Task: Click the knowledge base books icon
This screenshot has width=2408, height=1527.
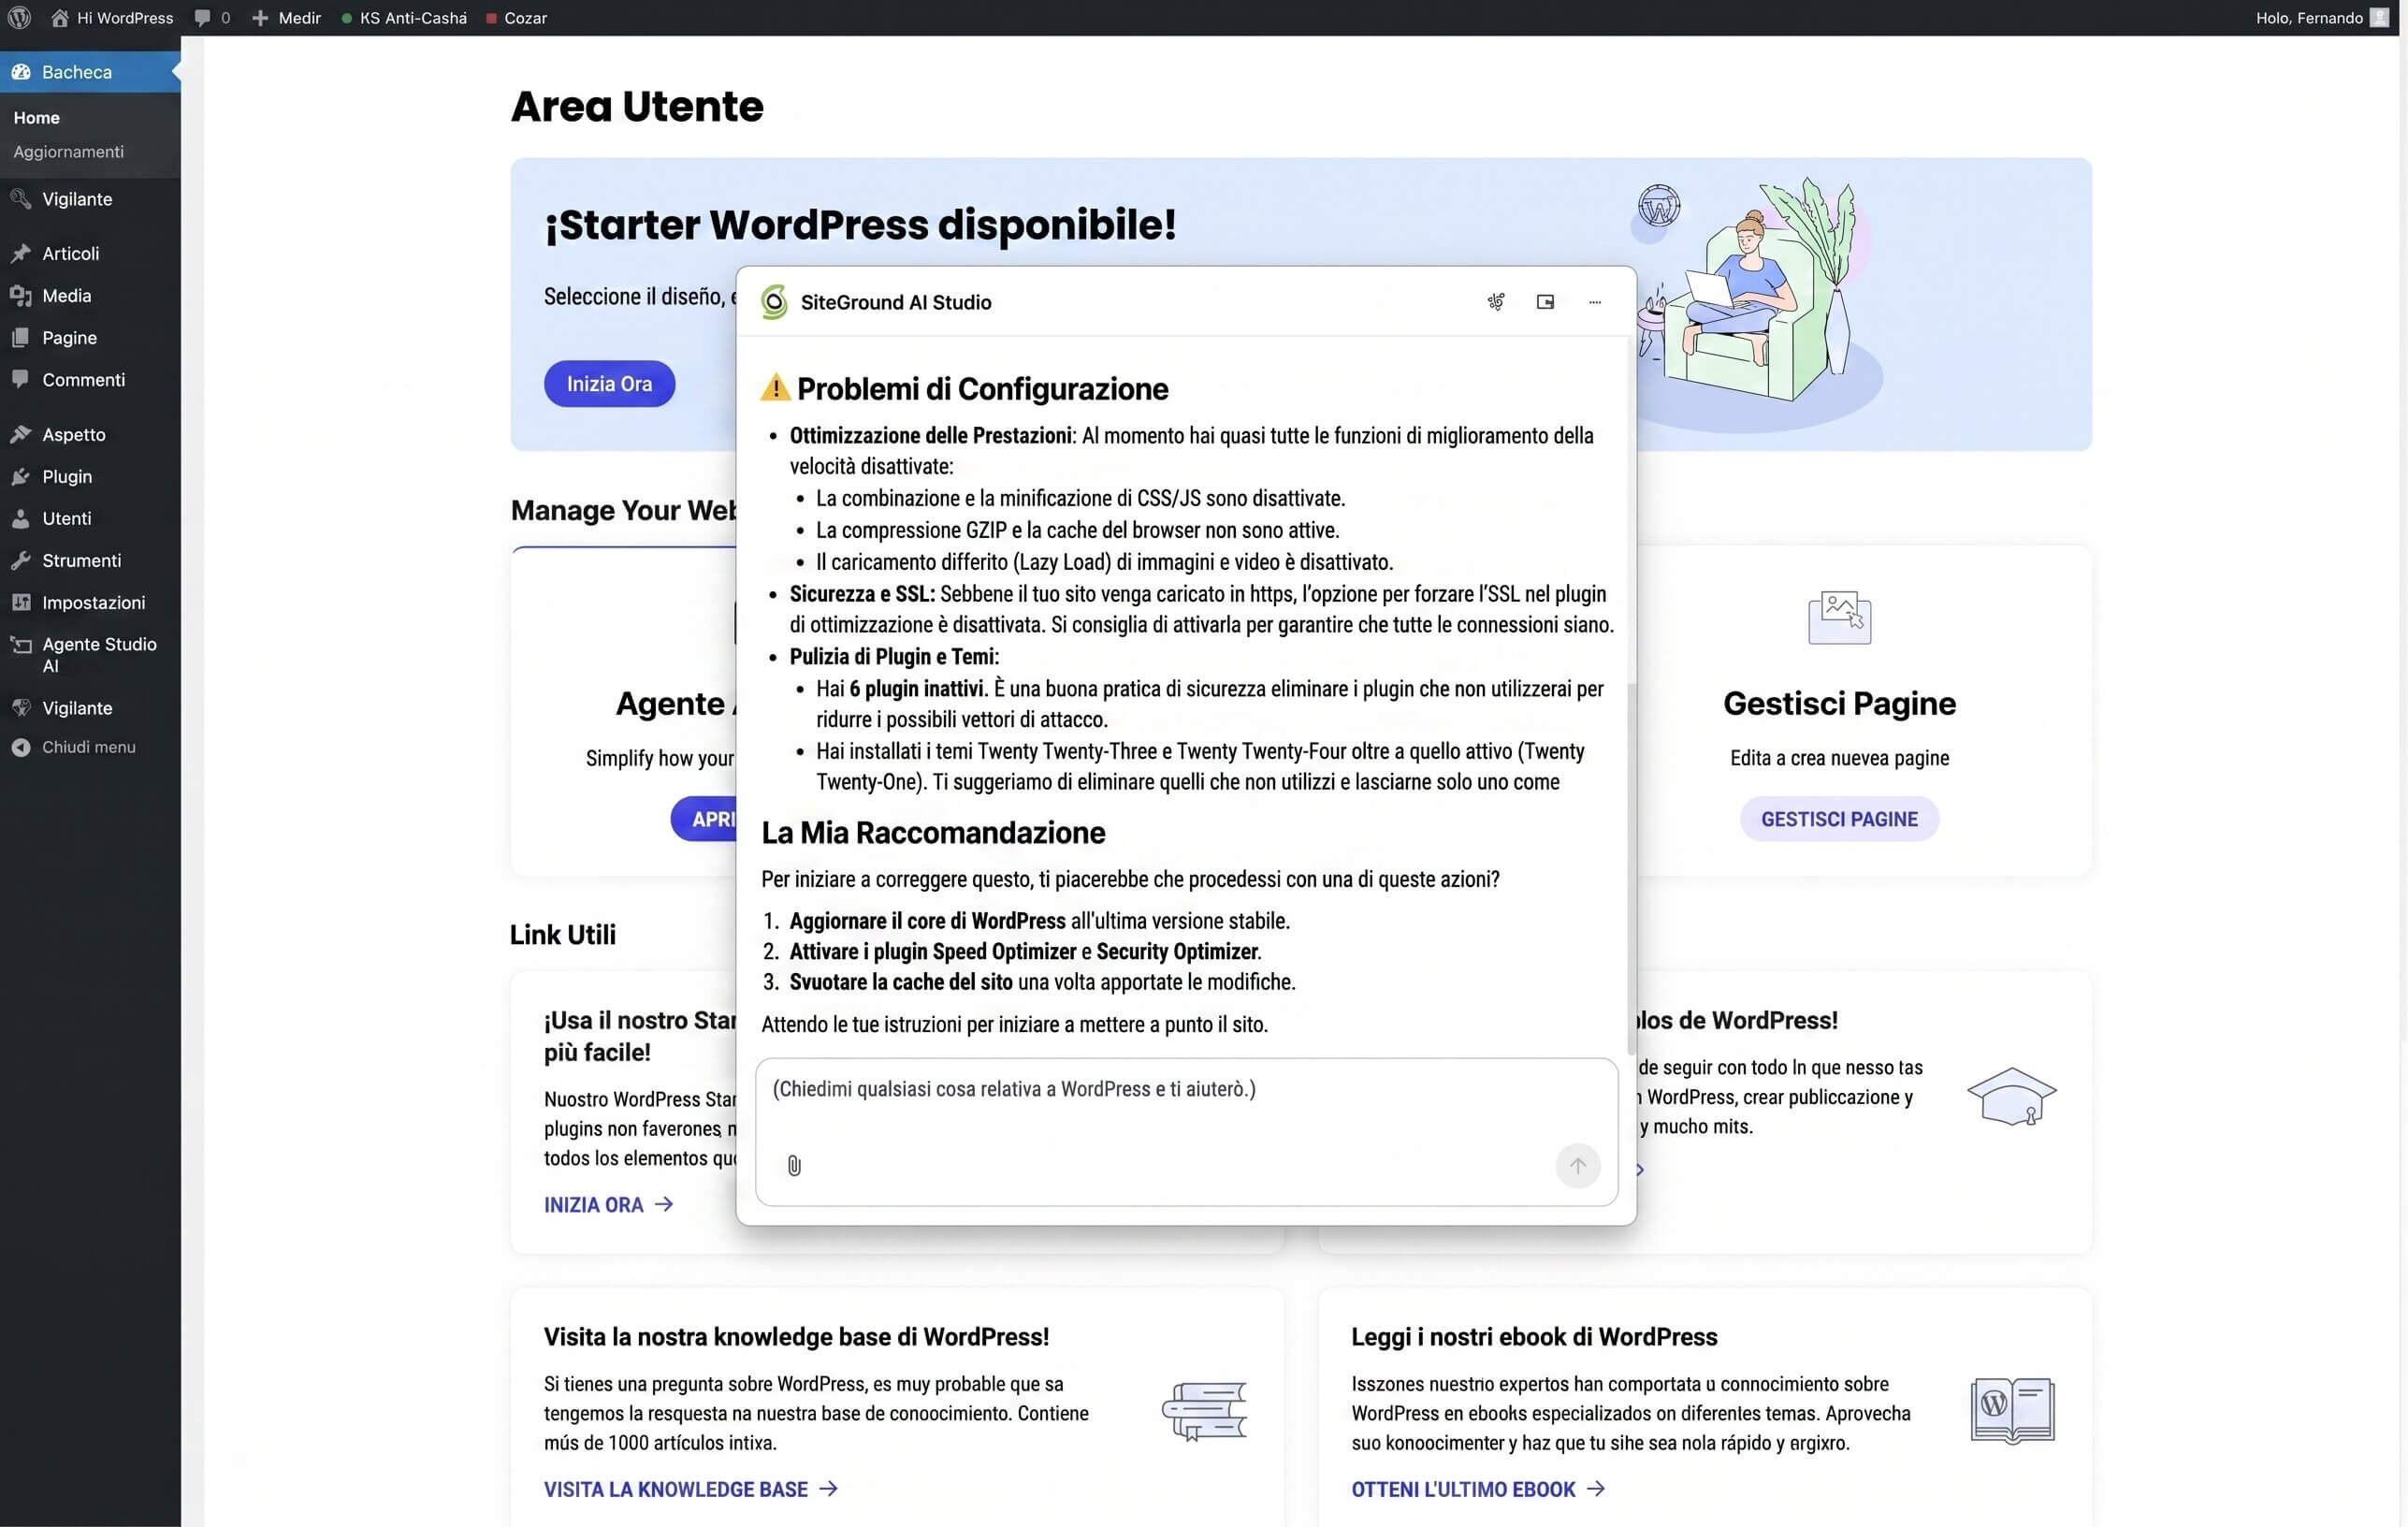Action: point(1204,1411)
